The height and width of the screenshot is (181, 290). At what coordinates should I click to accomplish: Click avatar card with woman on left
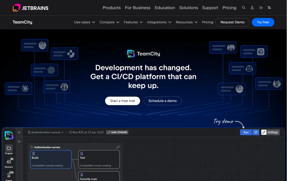coord(56,87)
